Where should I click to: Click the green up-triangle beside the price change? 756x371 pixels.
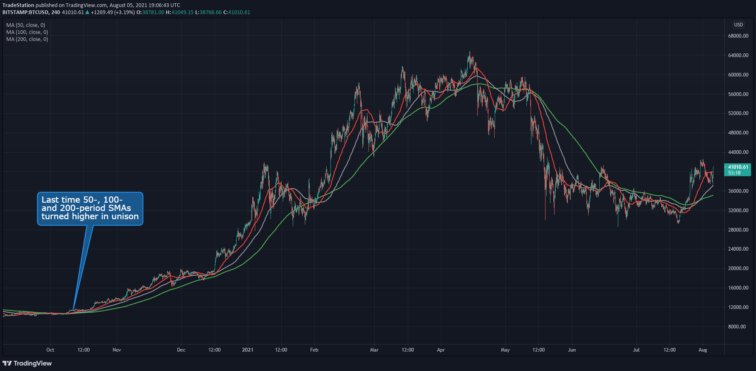tap(87, 12)
